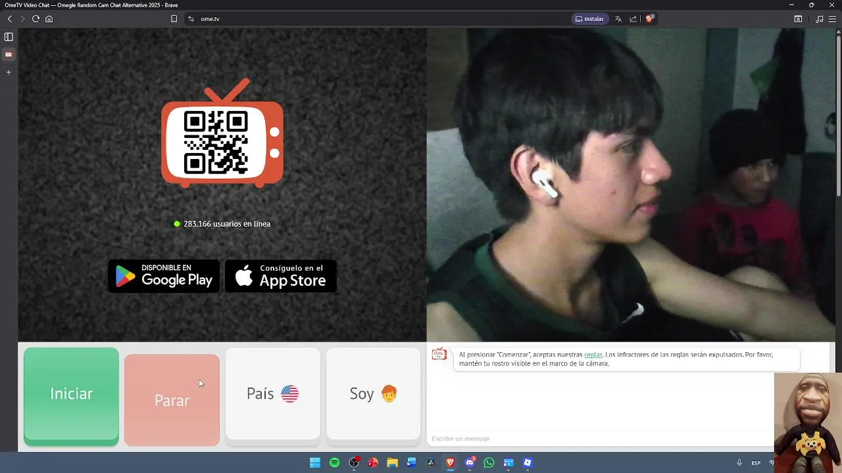This screenshot has width=842, height=473.
Task: Select the OmeTV vertical tab
Action: pos(9,55)
